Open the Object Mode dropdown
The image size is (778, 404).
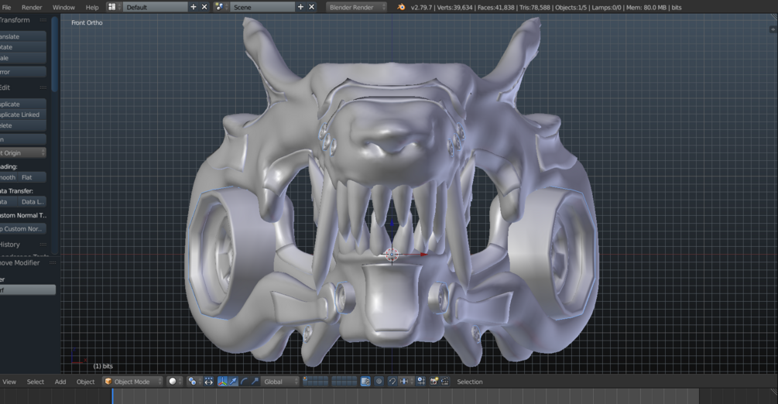(x=132, y=382)
